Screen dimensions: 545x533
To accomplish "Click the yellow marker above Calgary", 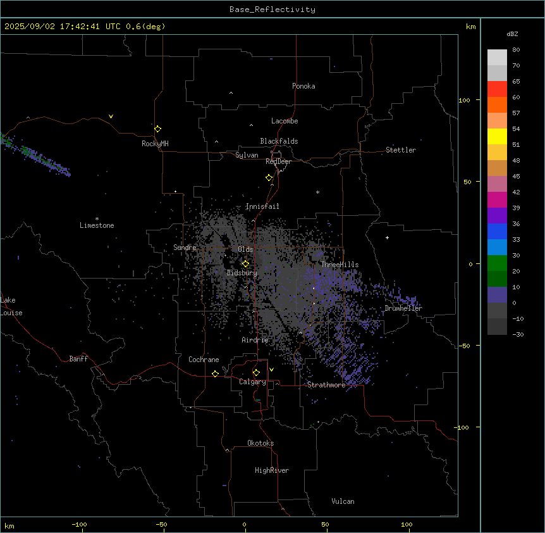I will [x=256, y=373].
